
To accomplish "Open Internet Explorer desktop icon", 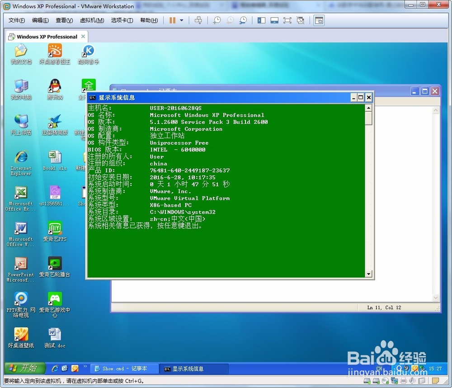I will (21, 163).
